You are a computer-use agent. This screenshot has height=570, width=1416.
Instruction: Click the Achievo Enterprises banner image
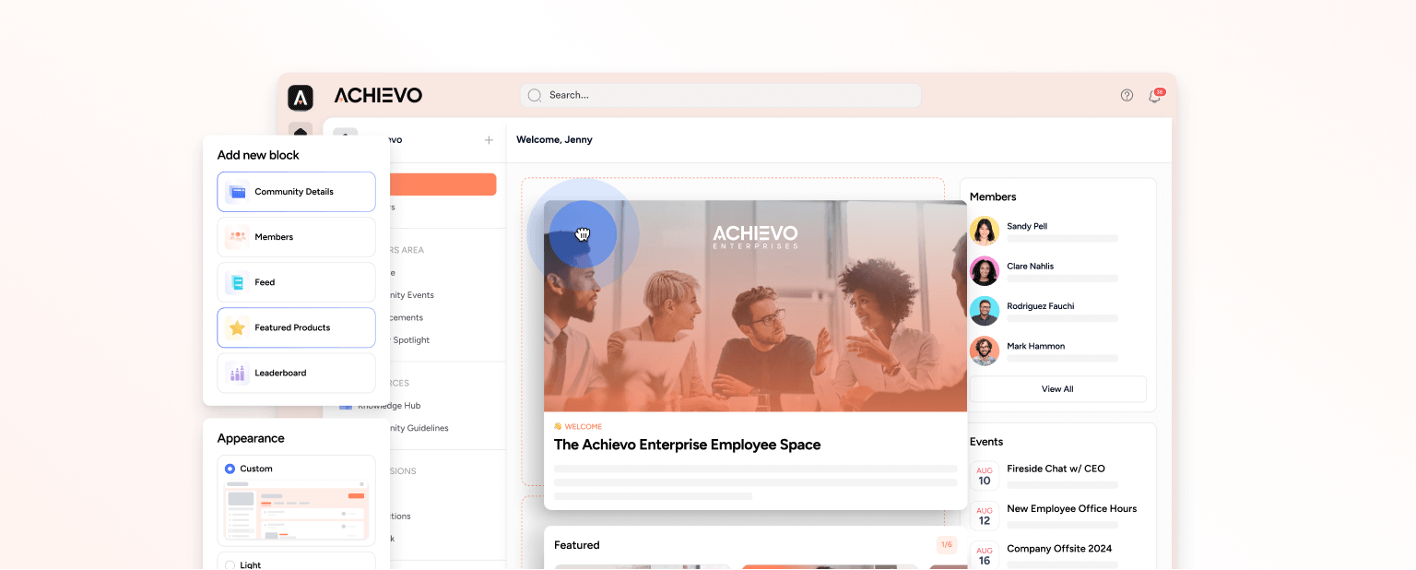[x=755, y=306]
